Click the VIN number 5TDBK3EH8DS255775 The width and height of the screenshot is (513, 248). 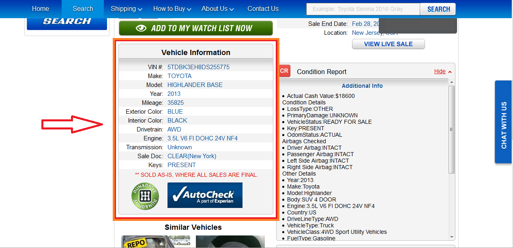[198, 67]
